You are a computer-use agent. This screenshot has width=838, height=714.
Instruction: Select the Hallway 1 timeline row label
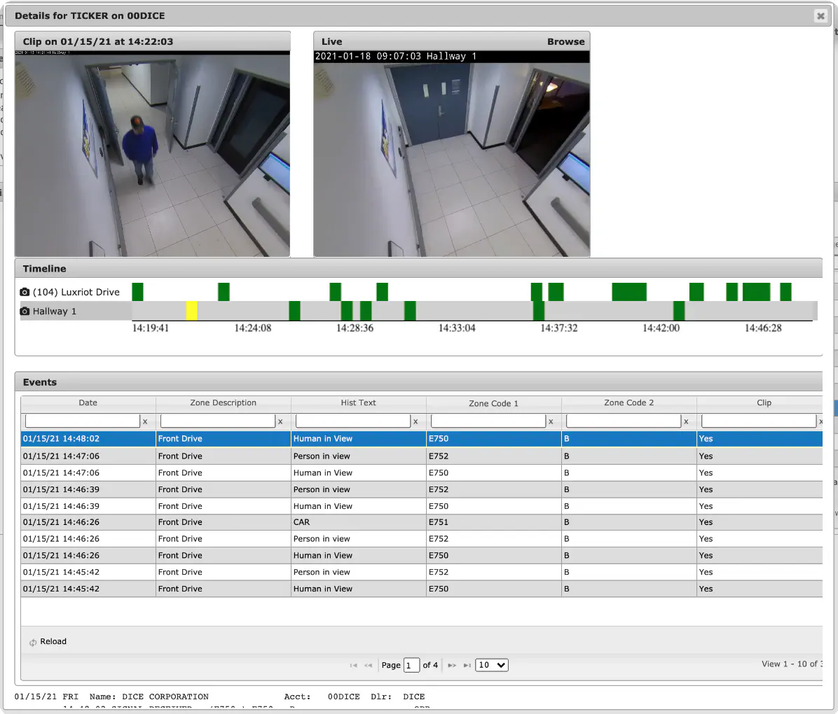click(x=55, y=311)
